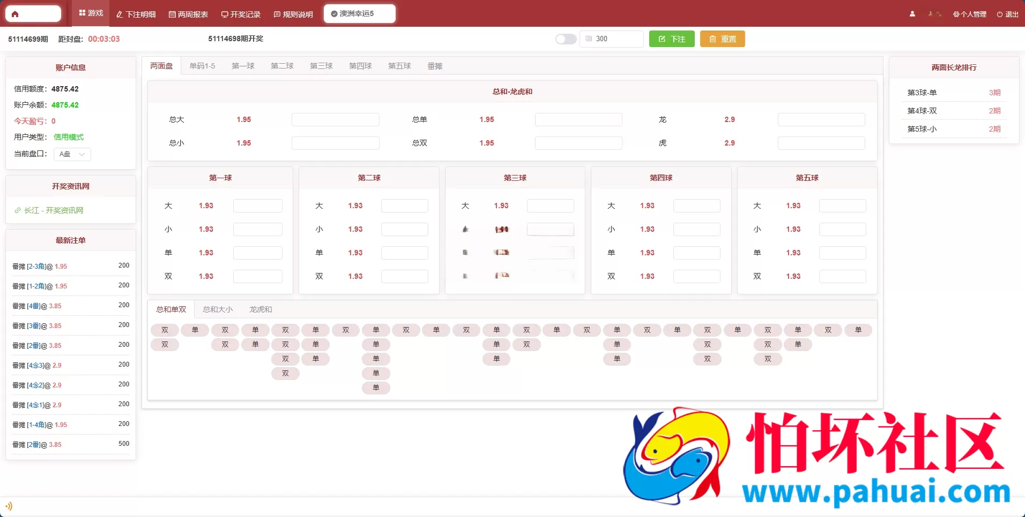
Task: Expand the 当前盘口 A盘 dropdown
Action: tap(72, 154)
